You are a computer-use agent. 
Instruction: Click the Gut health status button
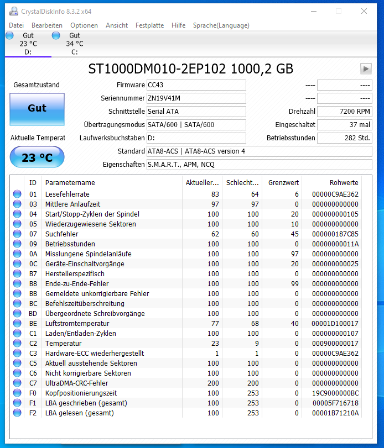click(37, 109)
